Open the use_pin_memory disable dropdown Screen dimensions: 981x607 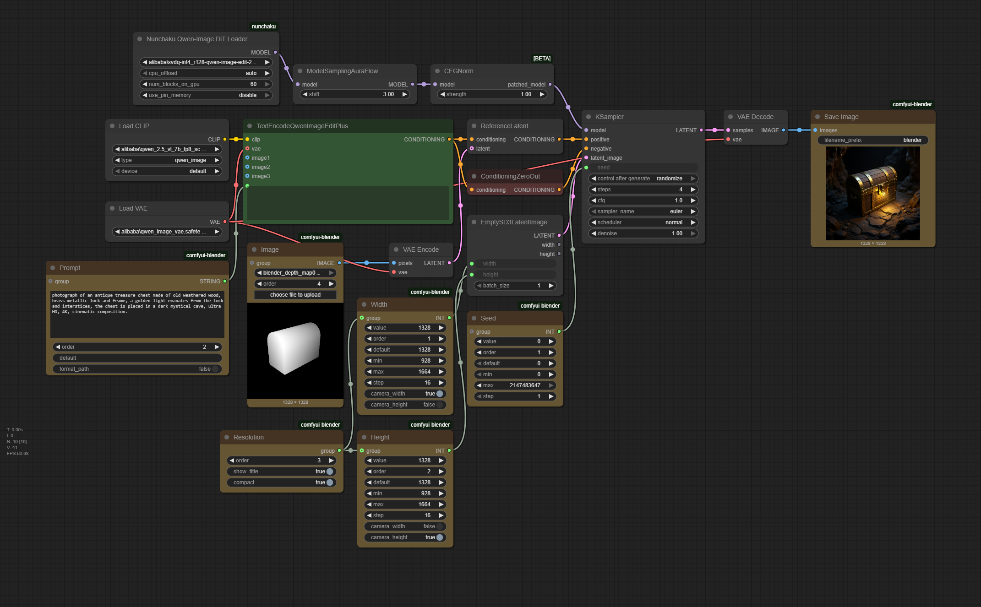coord(206,95)
